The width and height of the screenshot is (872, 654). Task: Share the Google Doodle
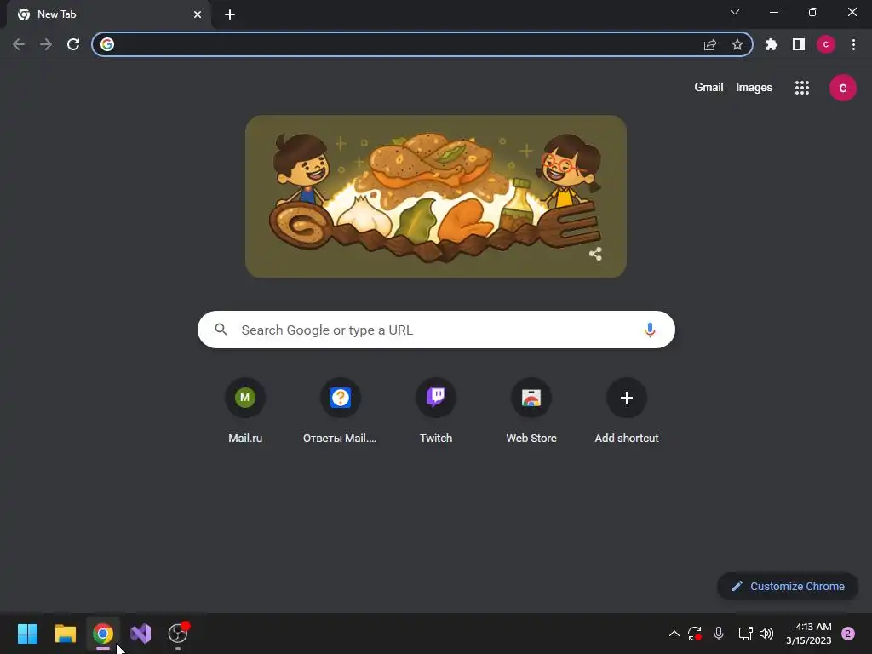(x=595, y=254)
